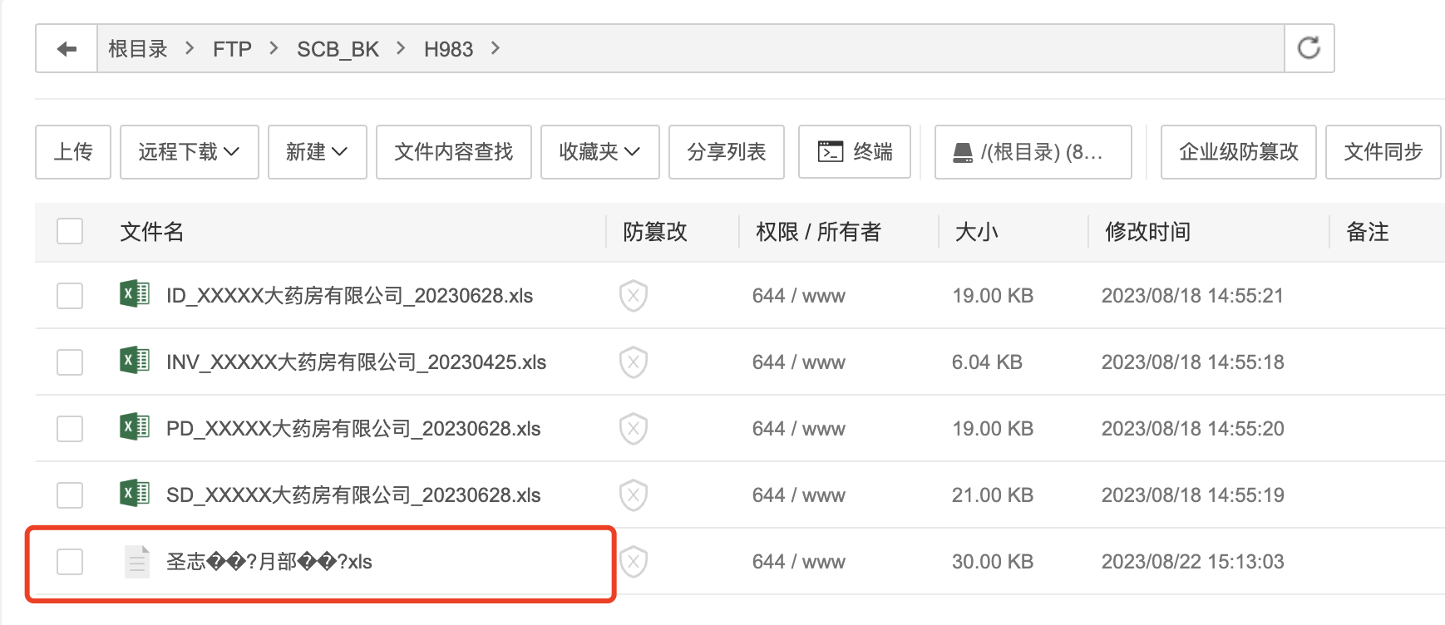Click the /(根目录) disk button

(x=1033, y=152)
